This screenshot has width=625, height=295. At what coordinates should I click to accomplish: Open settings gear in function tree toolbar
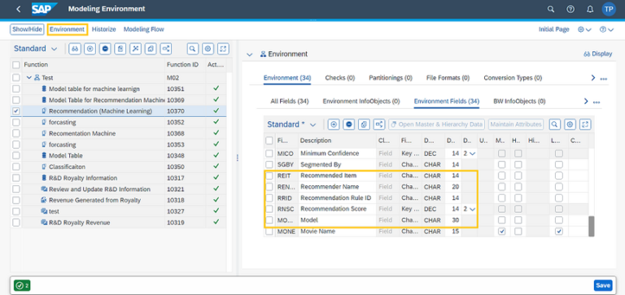(x=208, y=49)
